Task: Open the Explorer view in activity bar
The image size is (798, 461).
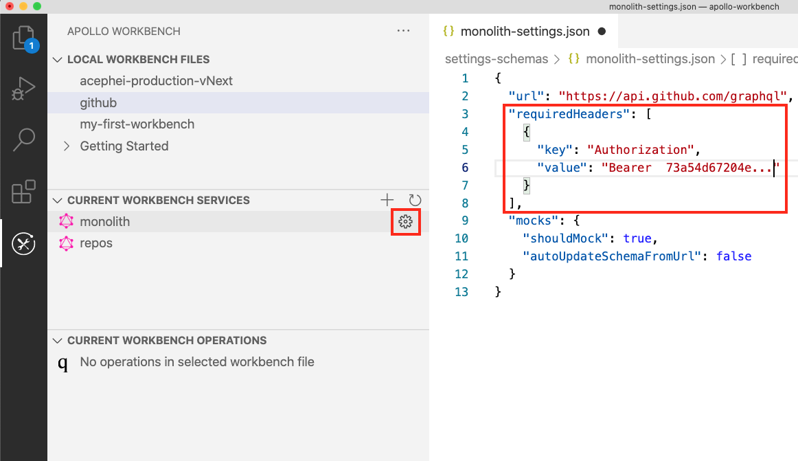Action: tap(24, 38)
